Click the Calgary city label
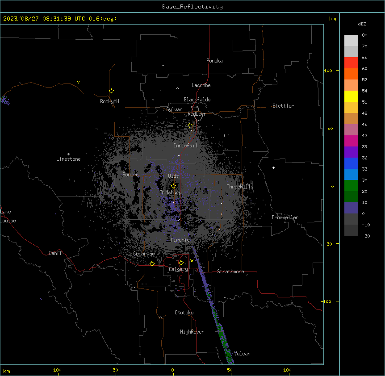The width and height of the screenshot is (385, 376). [178, 269]
